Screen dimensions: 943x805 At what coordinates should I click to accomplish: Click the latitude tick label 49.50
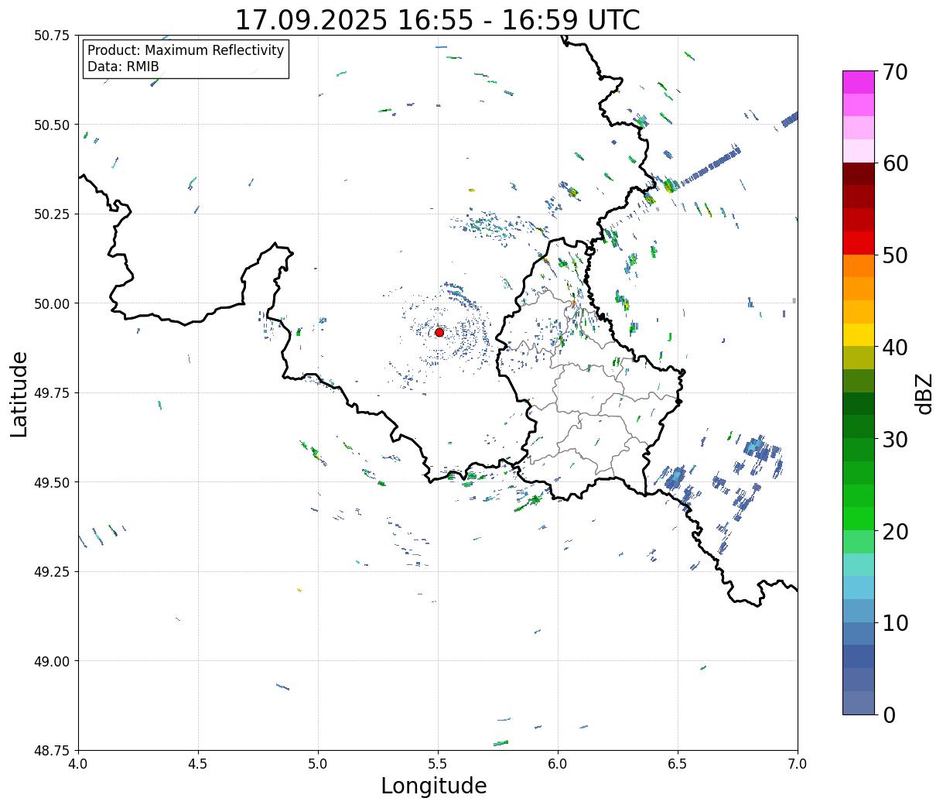click(x=52, y=482)
